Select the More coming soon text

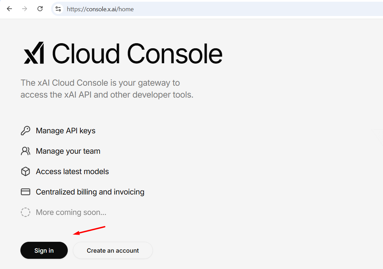point(71,213)
